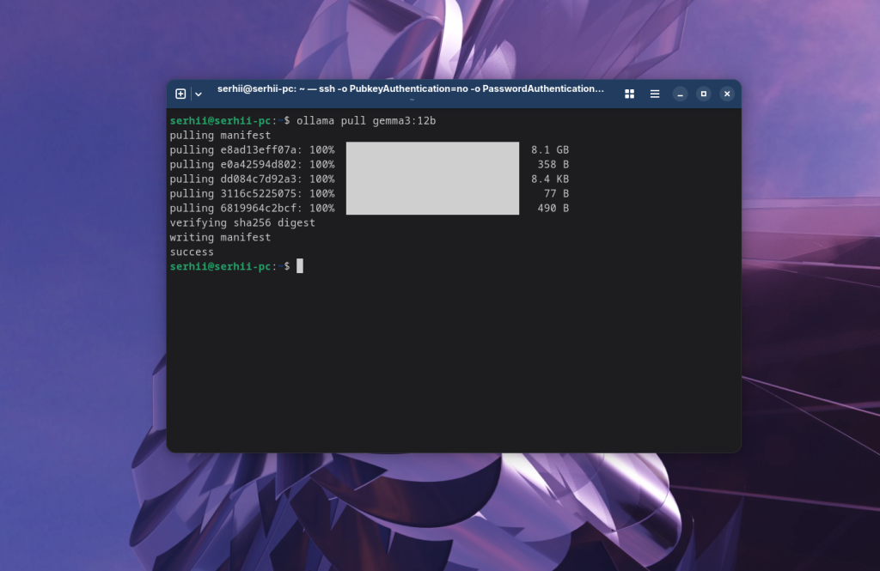Click the "pulling 6819964c2bcf: 100%" line
This screenshot has width=880, height=571.
(252, 208)
